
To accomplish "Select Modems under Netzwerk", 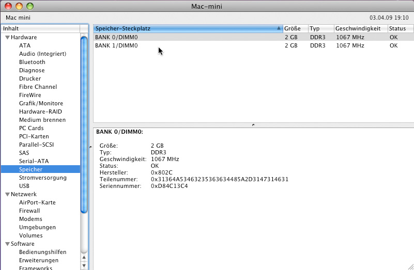I will (30, 219).
